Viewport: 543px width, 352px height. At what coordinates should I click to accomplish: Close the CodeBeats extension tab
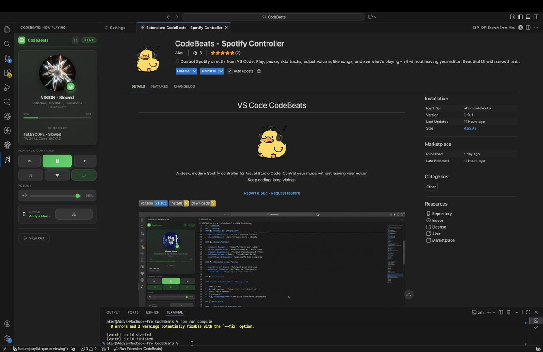tap(227, 28)
